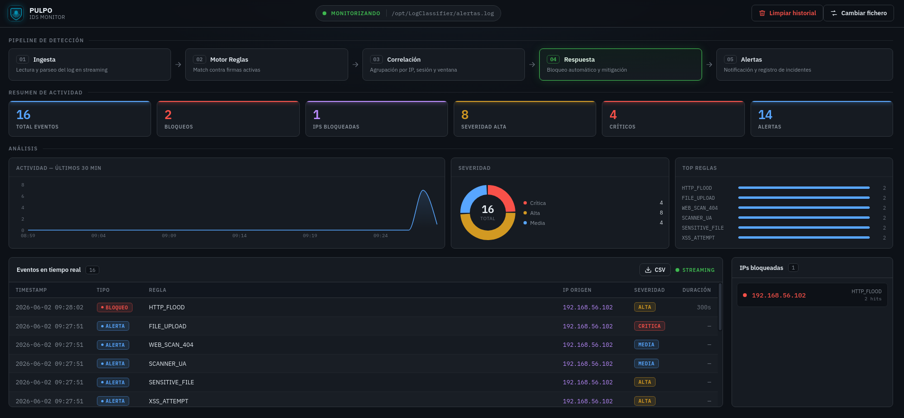Screen dimensions: 904x418
Task: Click swap icon in Cambiar fichero button
Action: click(x=834, y=13)
